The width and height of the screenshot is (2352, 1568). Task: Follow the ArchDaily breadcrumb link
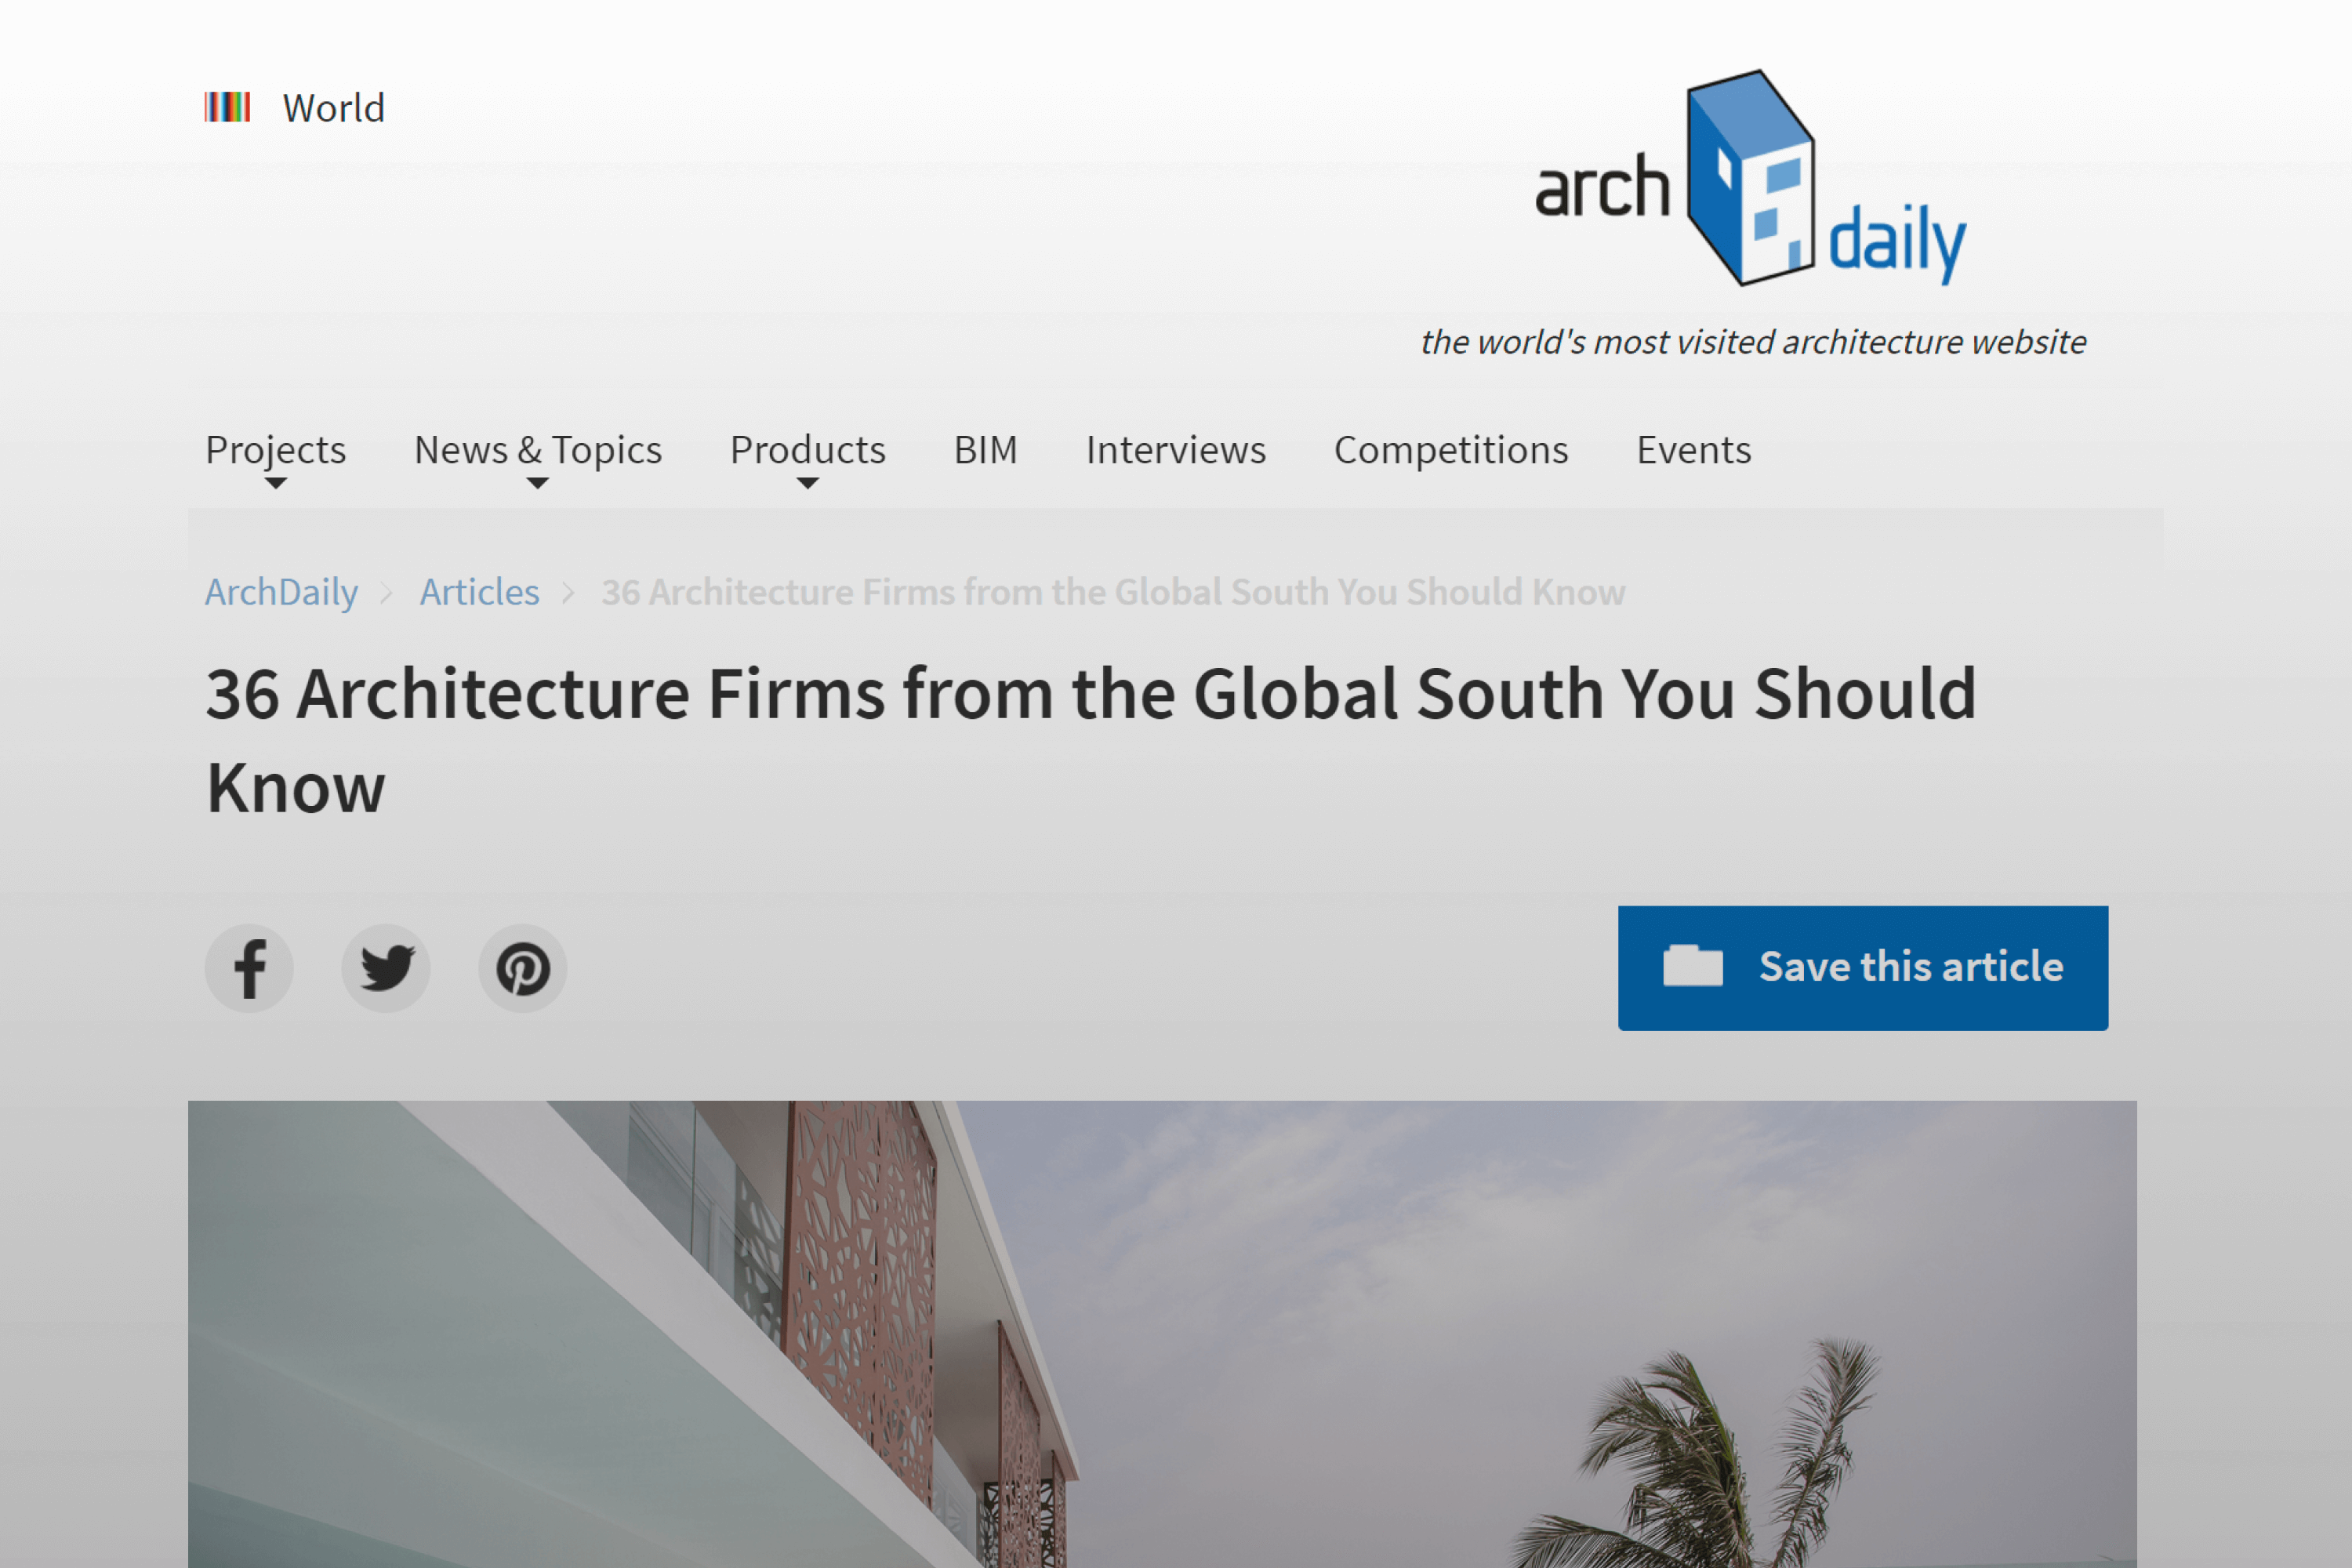pyautogui.click(x=281, y=592)
